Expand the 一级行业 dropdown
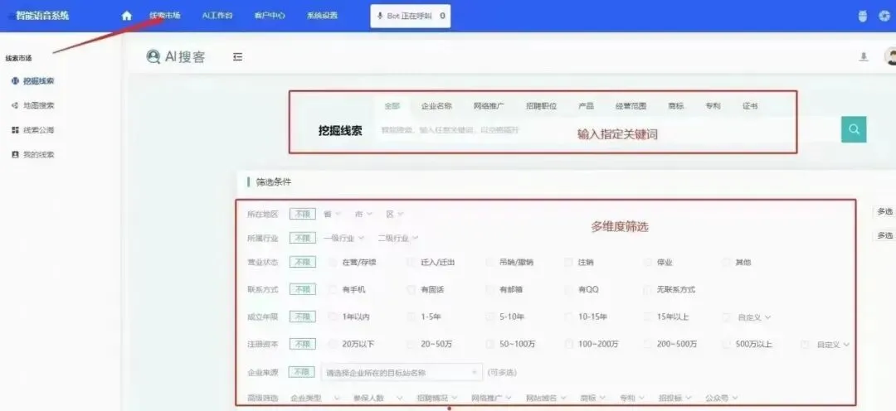Viewport: 896px width, 411px height. [x=343, y=238]
